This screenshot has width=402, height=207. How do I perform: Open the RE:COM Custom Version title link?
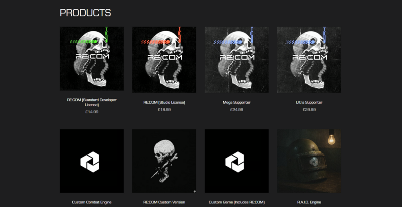(x=164, y=202)
